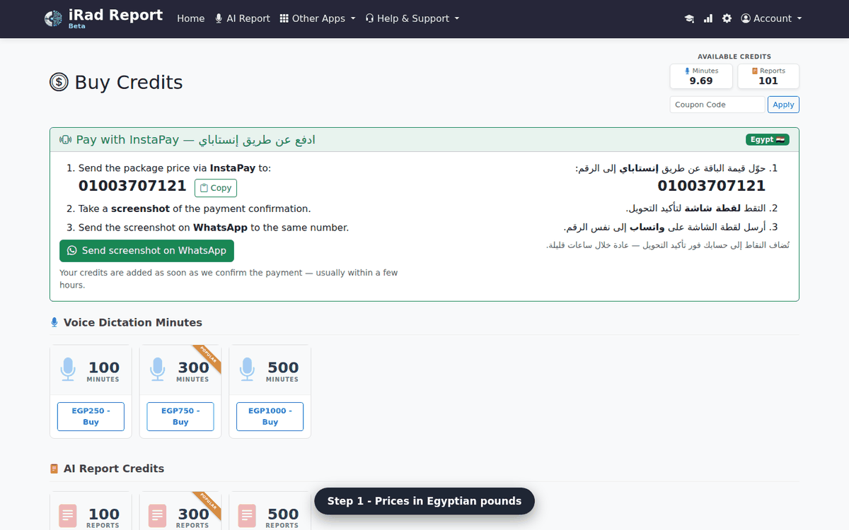849x530 pixels.
Task: Focus the Coupon Code input field
Action: [717, 105]
